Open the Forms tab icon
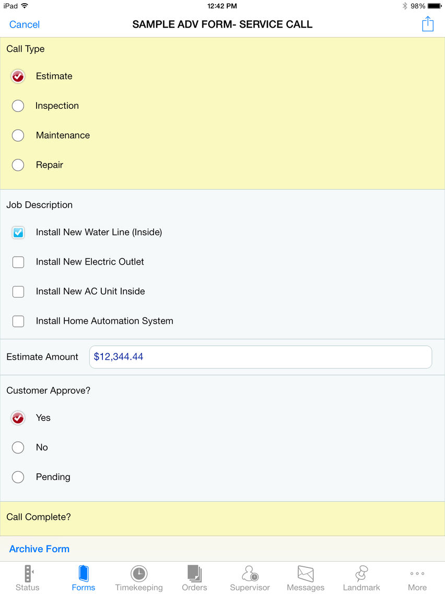The width and height of the screenshot is (445, 594). pos(84,573)
